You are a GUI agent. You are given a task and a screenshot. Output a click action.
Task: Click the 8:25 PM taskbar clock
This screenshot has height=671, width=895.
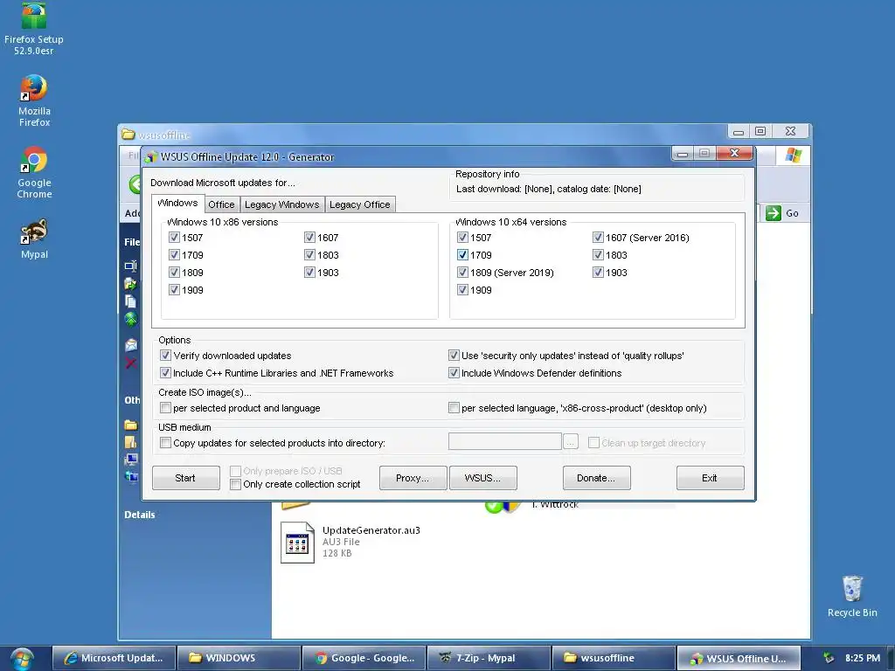863,658
